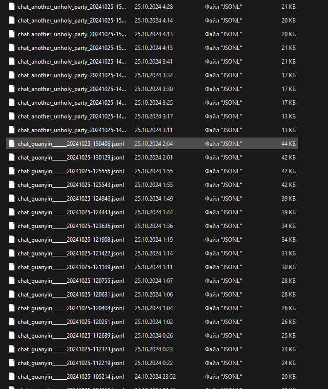Click icon of unholy_party file modified 4:28
Viewport: 328px width, 389px height.
click(12, 7)
